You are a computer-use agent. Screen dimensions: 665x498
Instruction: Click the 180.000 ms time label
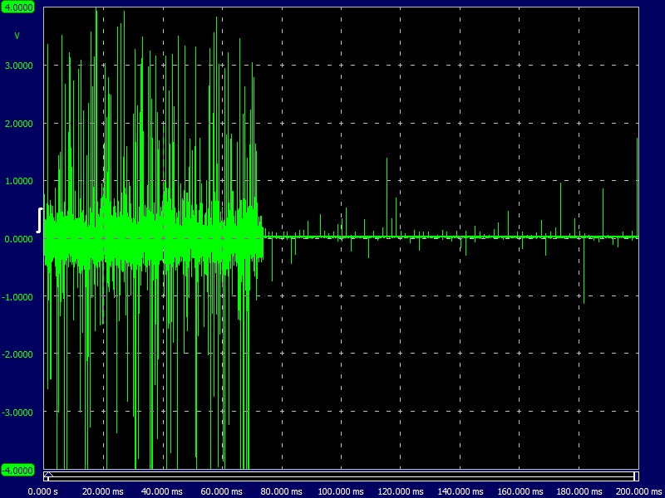579,491
